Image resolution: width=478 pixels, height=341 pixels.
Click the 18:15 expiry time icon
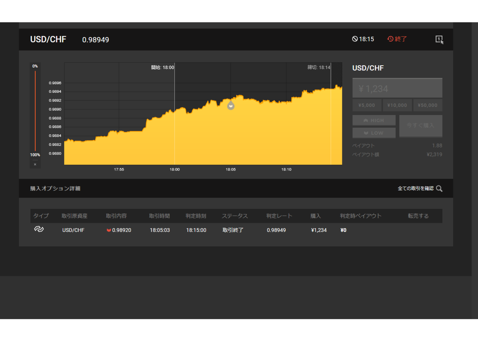point(355,39)
